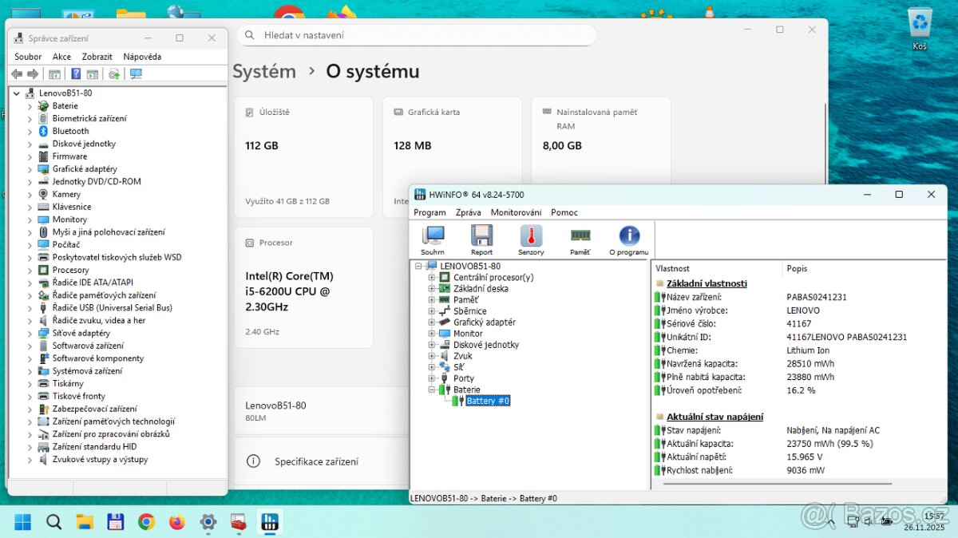Click the Základní vlastnosti link in HWiNFO

(x=705, y=283)
